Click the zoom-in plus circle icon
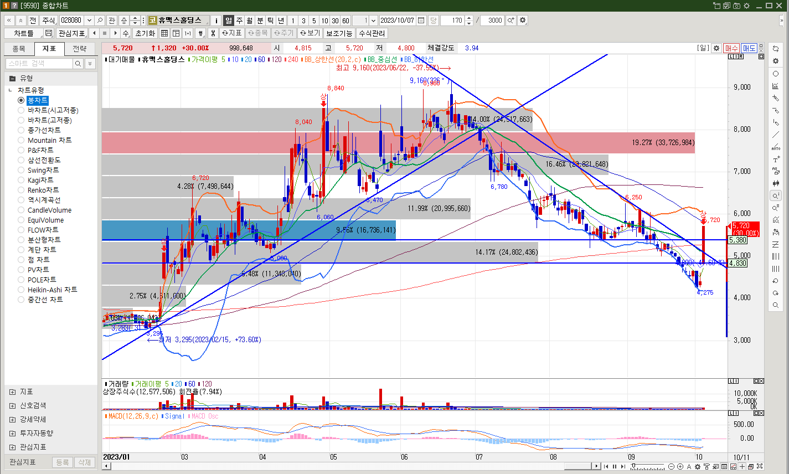The image size is (789, 474). pyautogui.click(x=680, y=467)
